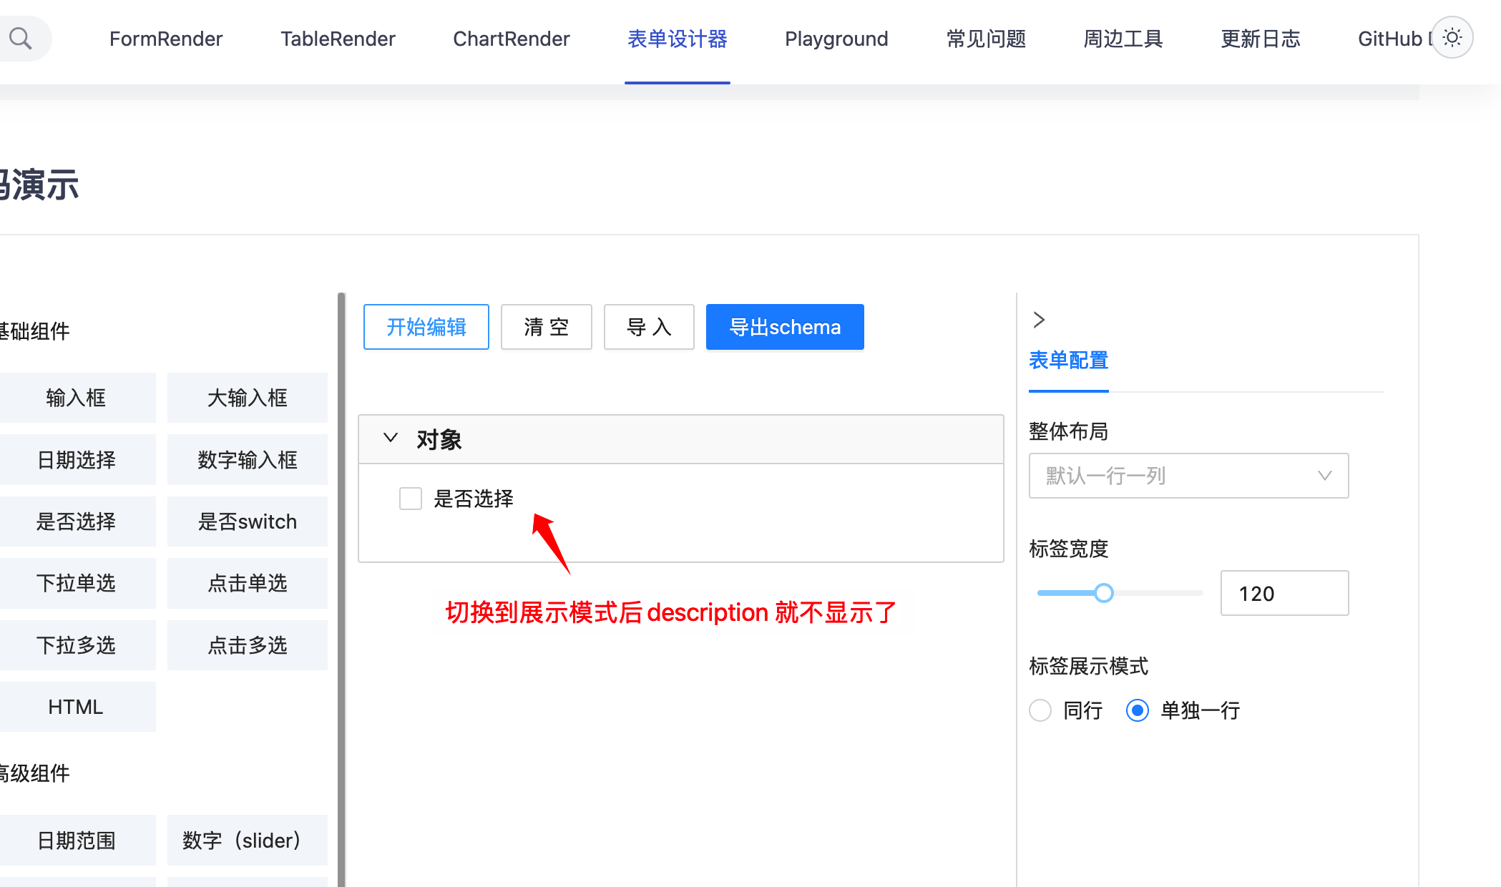Click the search magnifier icon

(20, 38)
